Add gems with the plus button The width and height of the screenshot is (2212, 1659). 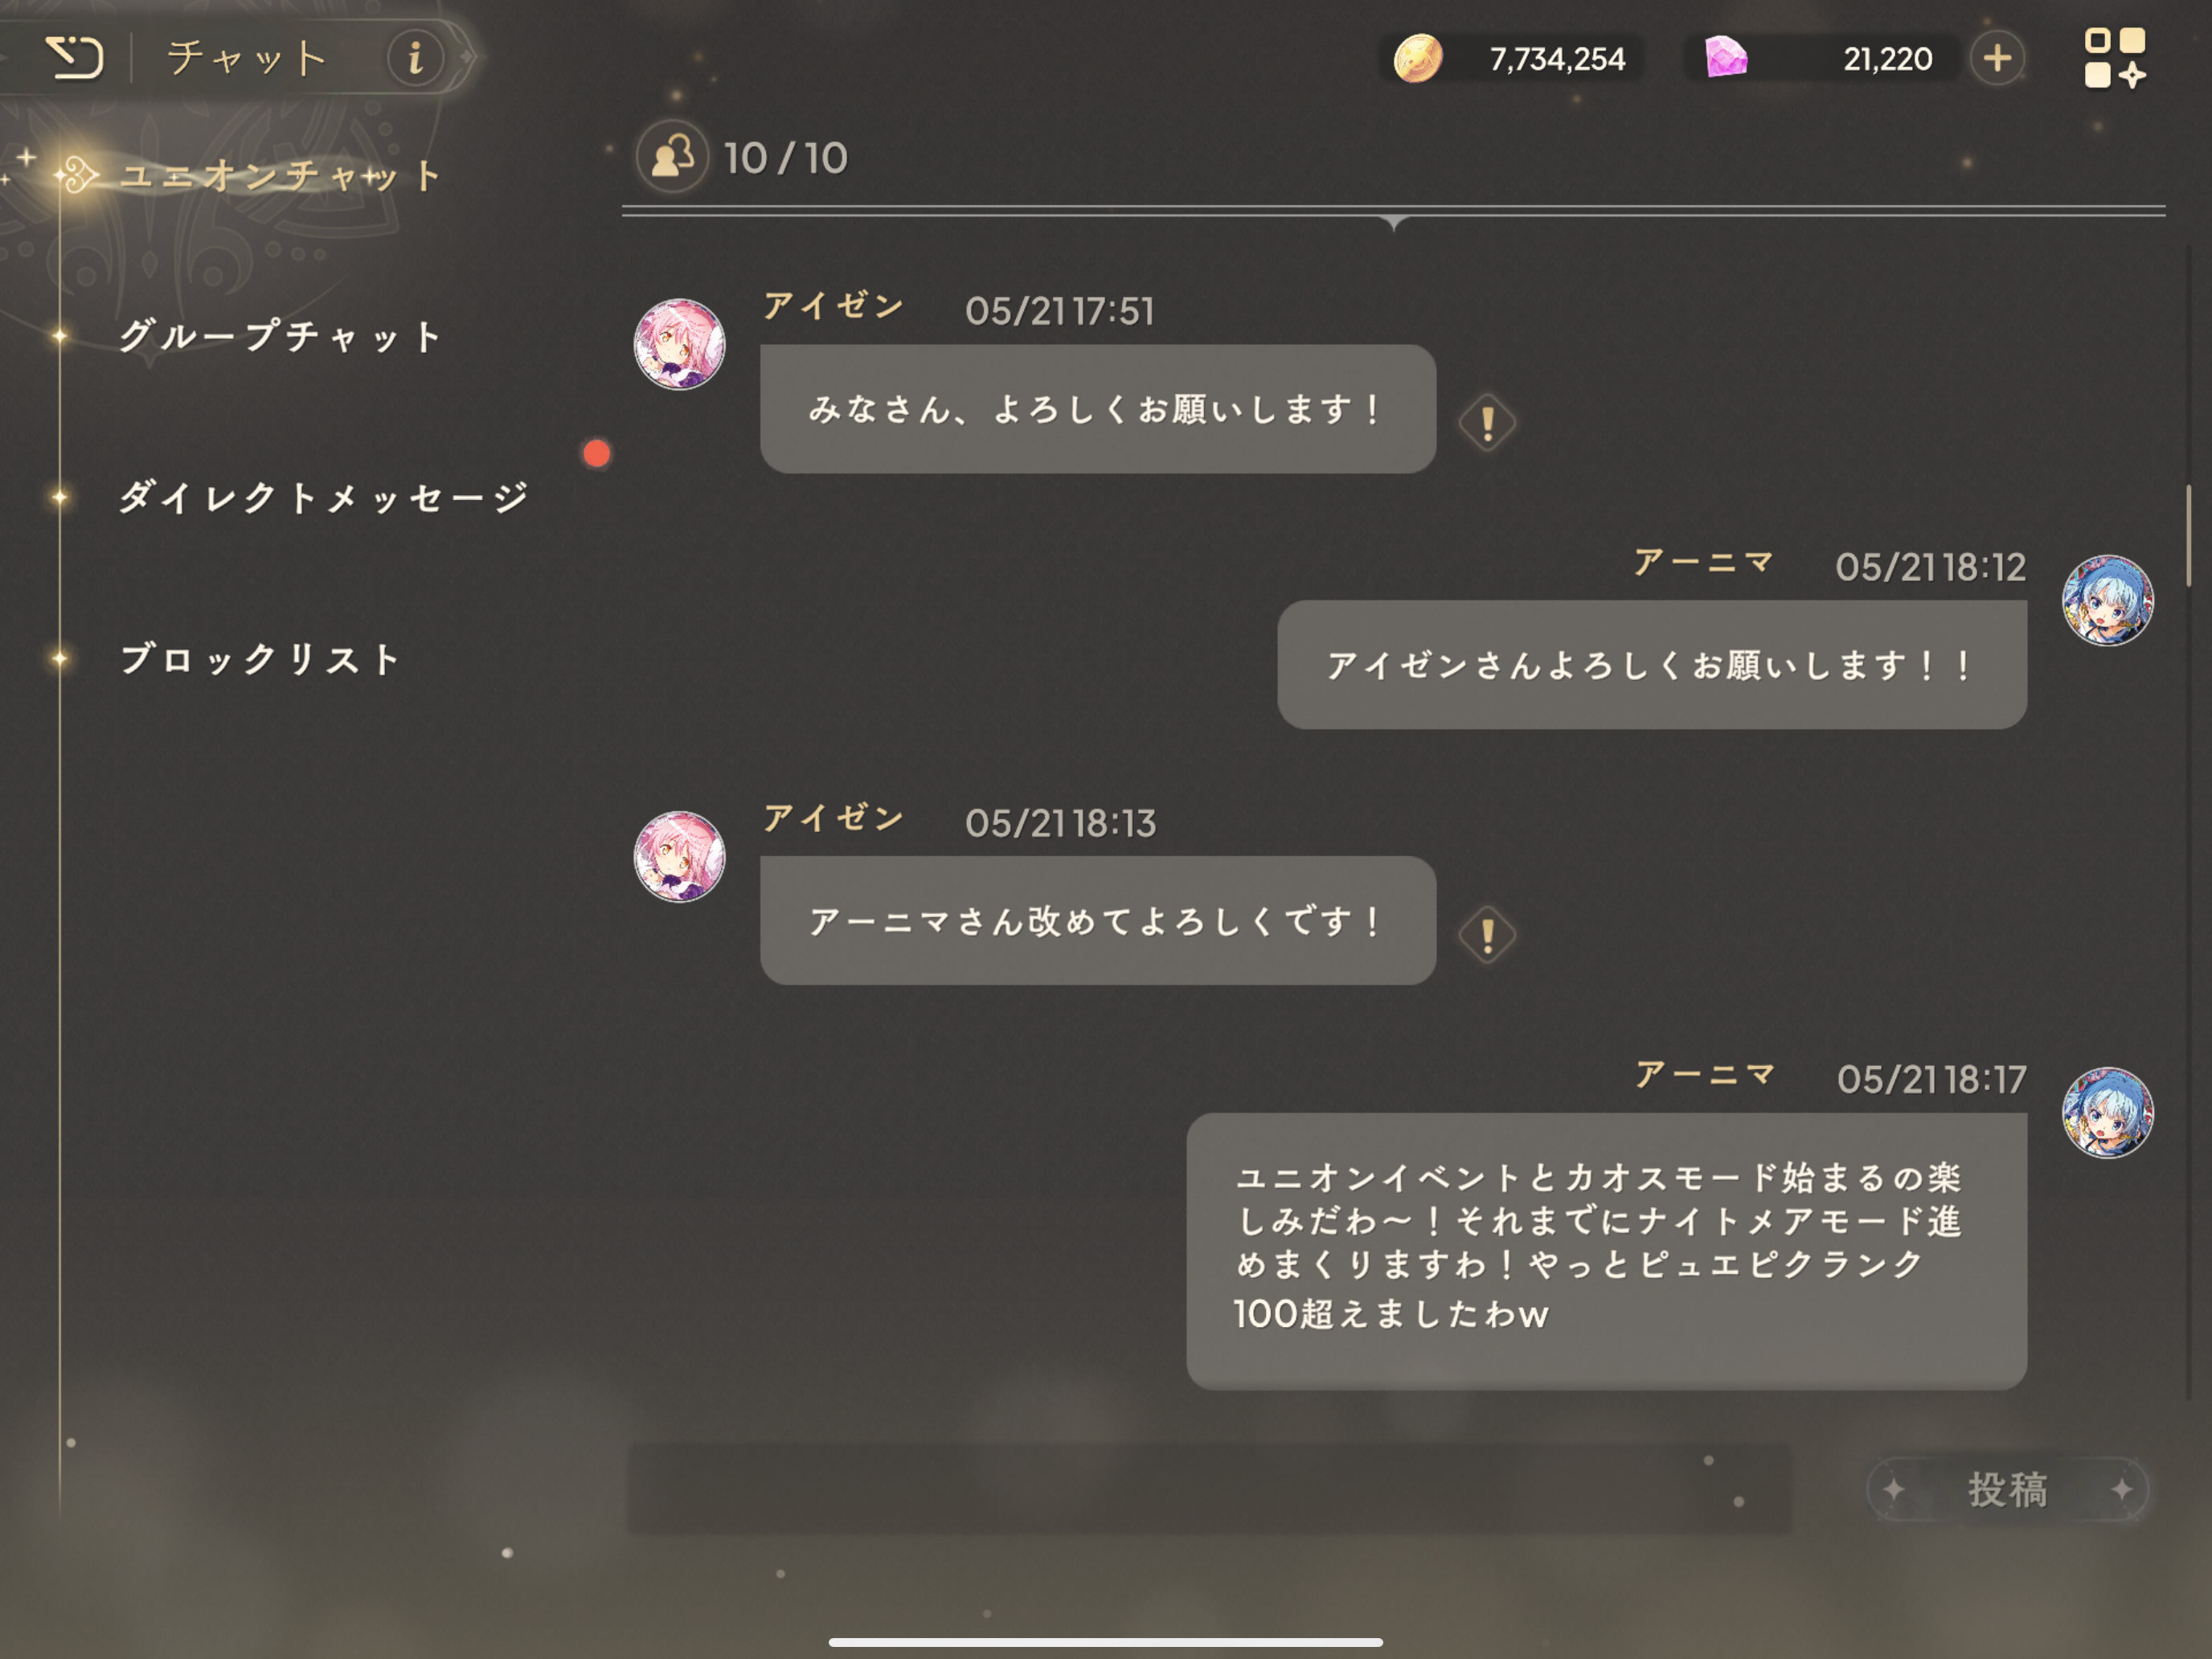pyautogui.click(x=1997, y=58)
